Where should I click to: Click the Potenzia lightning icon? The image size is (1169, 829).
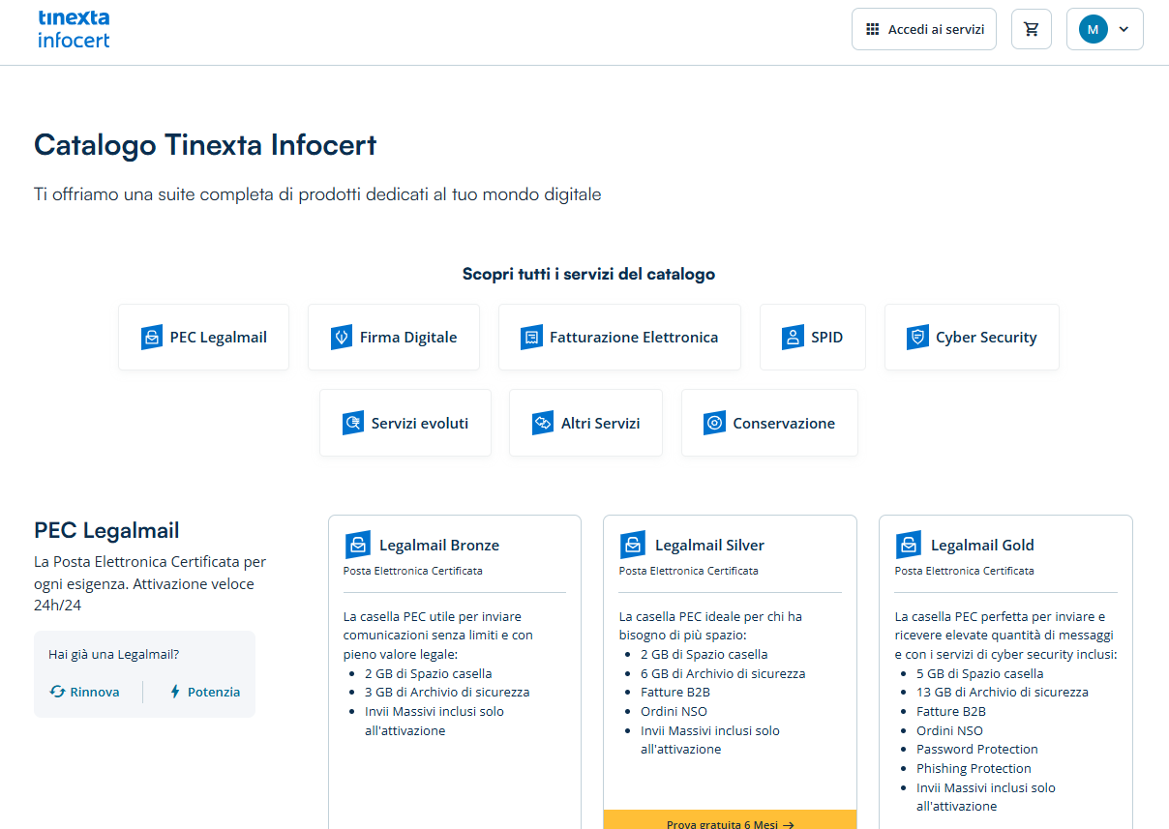tap(175, 692)
